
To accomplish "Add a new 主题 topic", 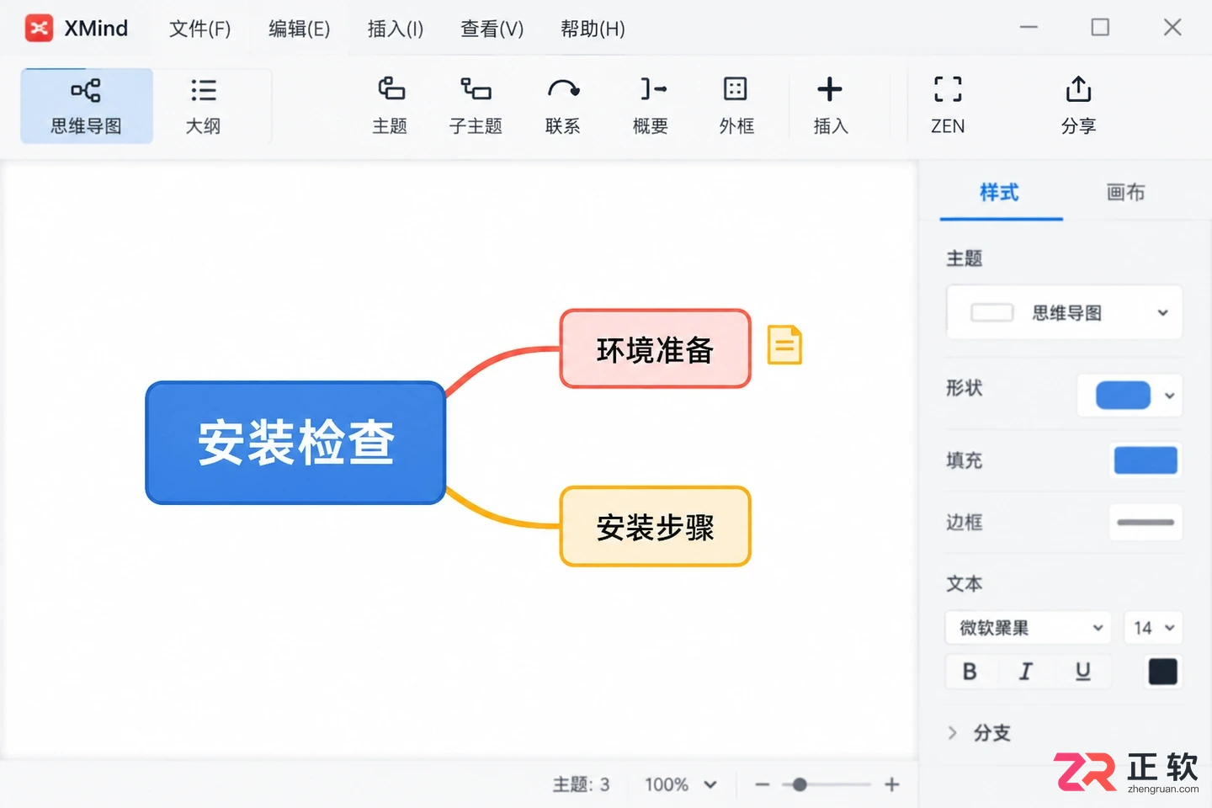I will (x=391, y=106).
